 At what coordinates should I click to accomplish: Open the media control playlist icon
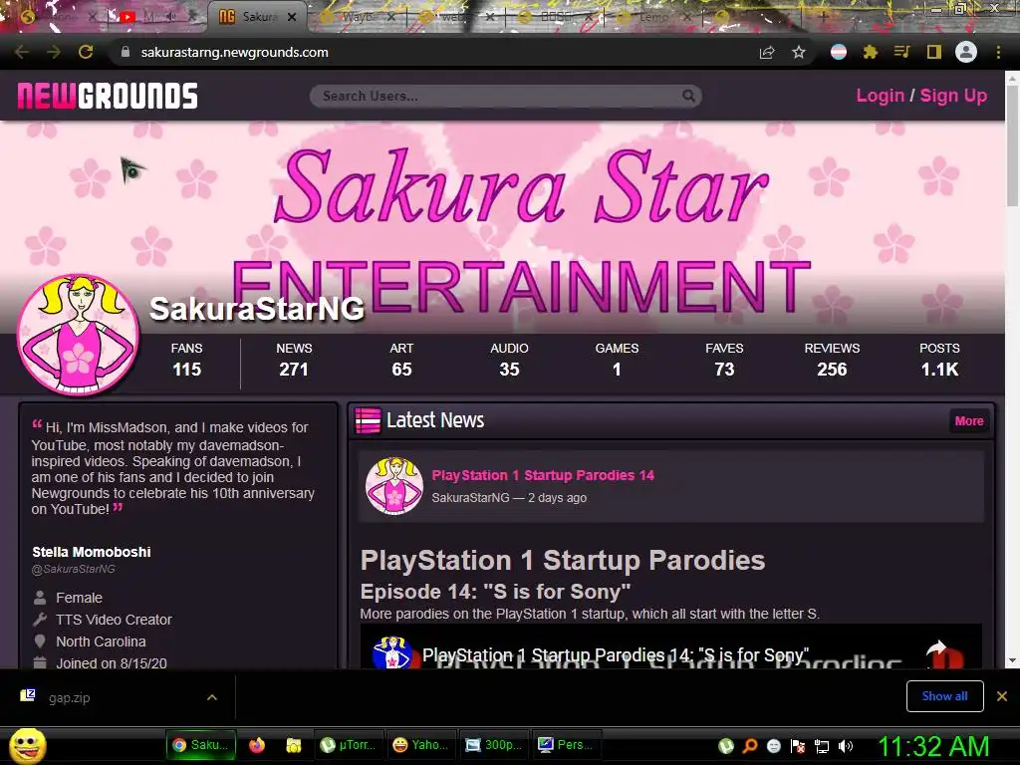(x=901, y=52)
